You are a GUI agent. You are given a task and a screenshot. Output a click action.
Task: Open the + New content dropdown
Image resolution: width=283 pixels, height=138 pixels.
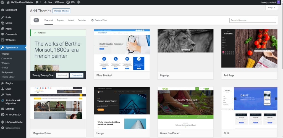[x=48, y=2]
